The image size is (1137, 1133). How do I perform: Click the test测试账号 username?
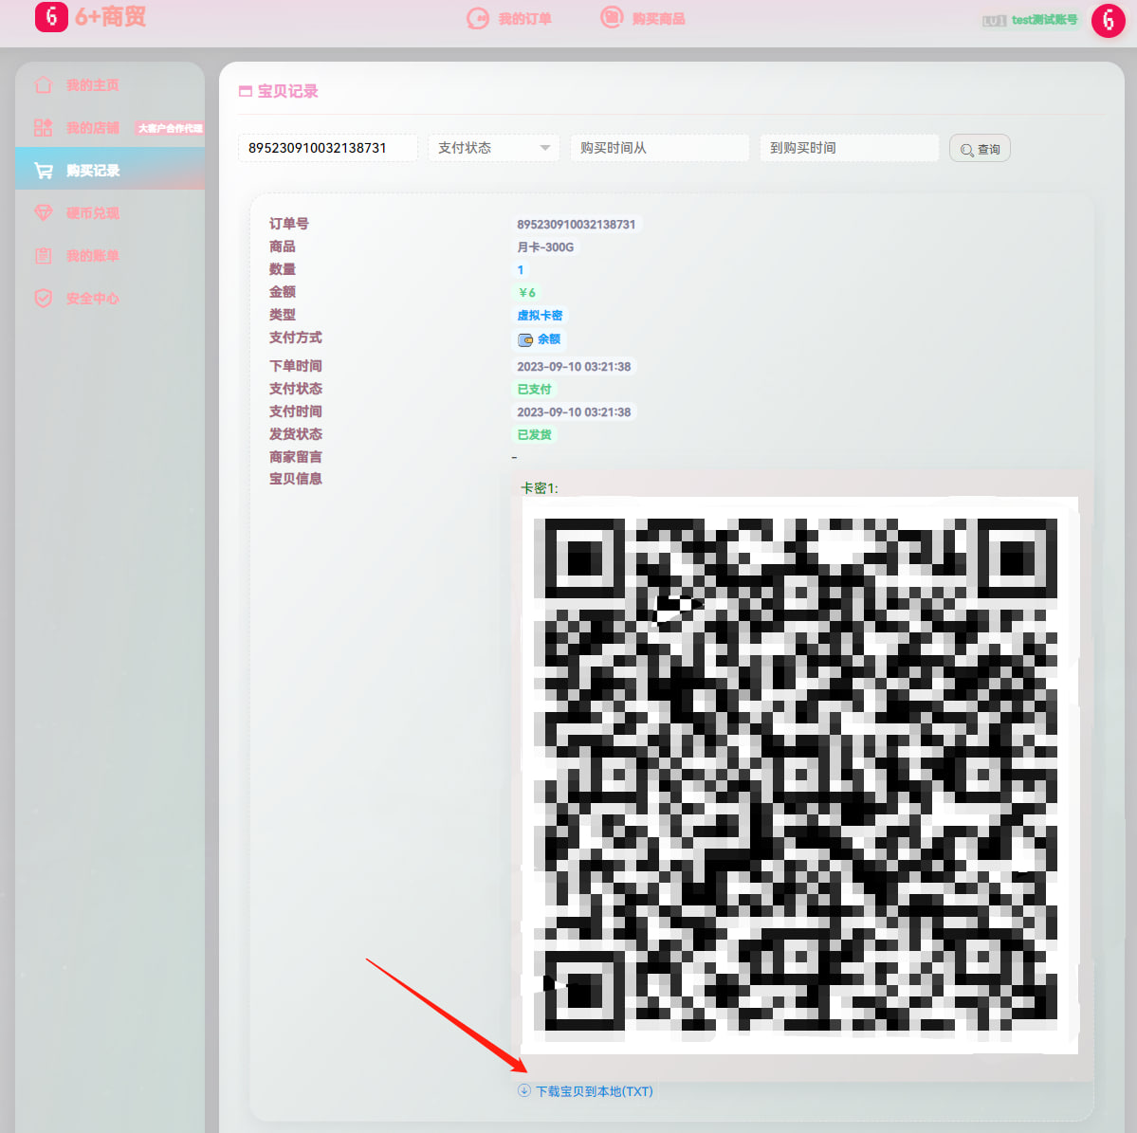(x=1043, y=20)
